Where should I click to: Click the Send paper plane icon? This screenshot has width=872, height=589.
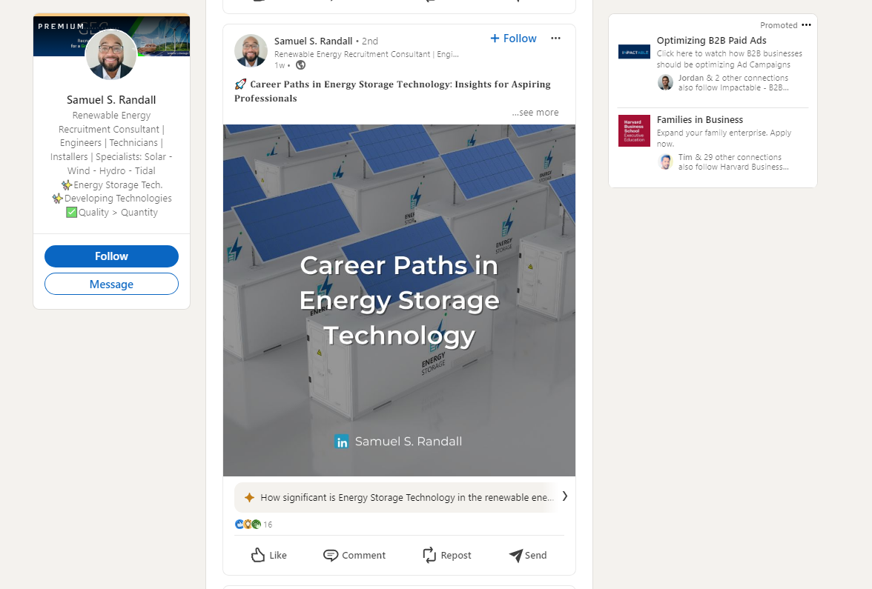coord(515,555)
